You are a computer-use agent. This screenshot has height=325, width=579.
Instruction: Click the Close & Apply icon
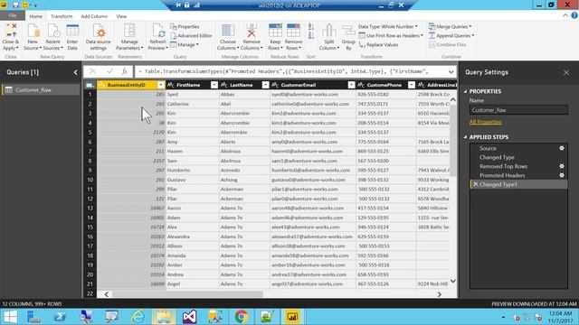(10, 31)
